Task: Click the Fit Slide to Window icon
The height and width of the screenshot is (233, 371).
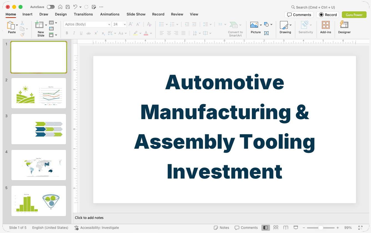Action: [x=360, y=227]
